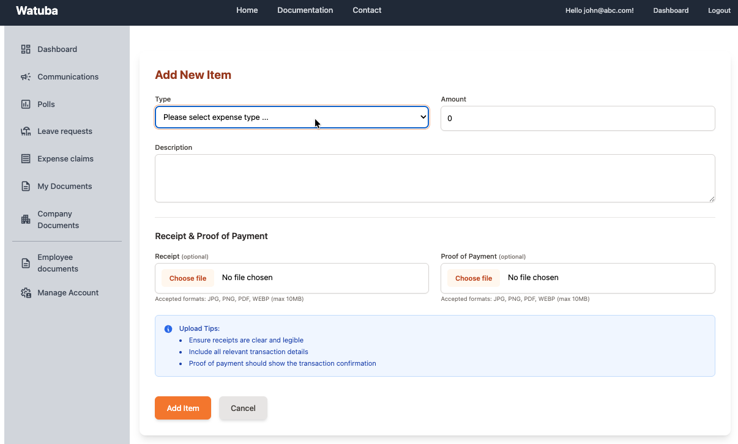Click the Watuba logo text
The image size is (738, 444).
click(x=37, y=10)
